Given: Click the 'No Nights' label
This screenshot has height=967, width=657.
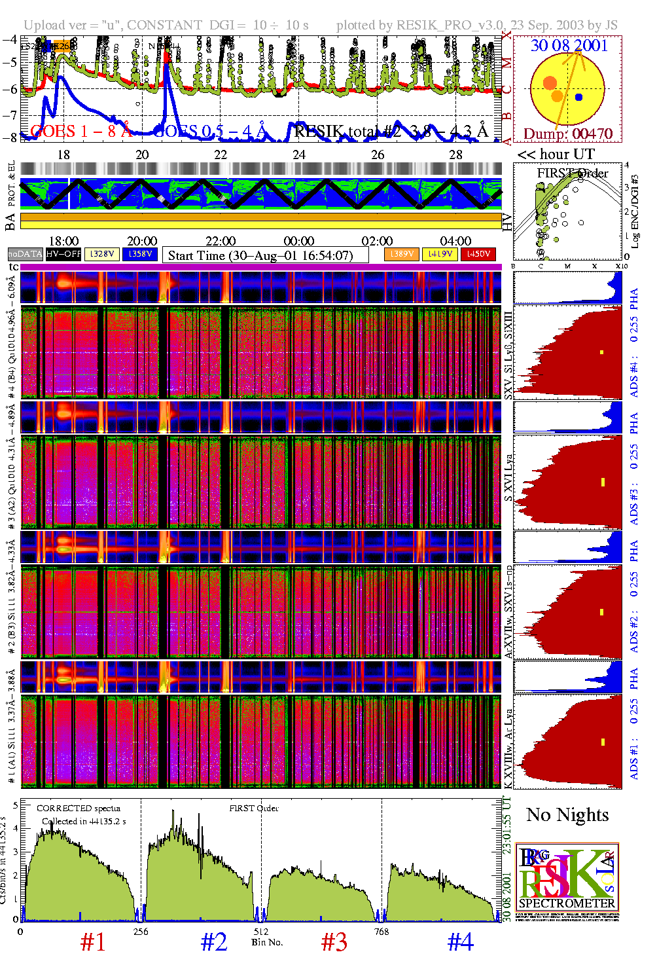Looking at the screenshot, I should click(567, 815).
